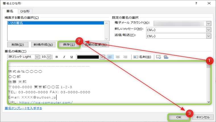Click the signature editor scrollbar down arrow
The height and width of the screenshot is (122, 216).
point(209,102)
